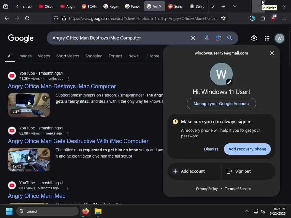
Task: Switch to the Furiou tab
Action: point(133,7)
